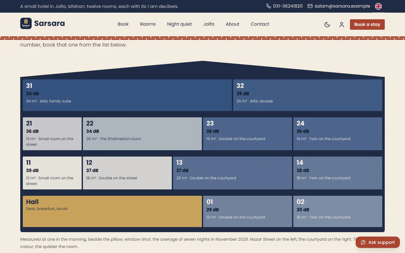Email salam@sarsara.example link

[342, 6]
